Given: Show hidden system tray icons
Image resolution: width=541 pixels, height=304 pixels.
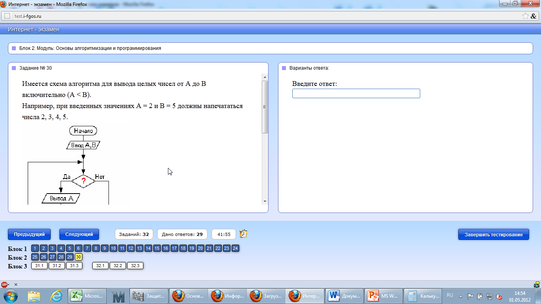Looking at the screenshot, I should tap(461, 296).
